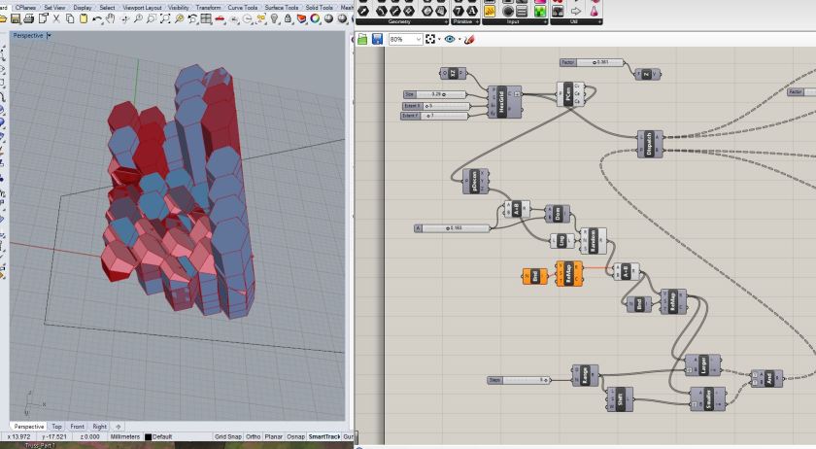Viewport: 816px width, 449px height.
Task: Expand the Grasshopper preview eye dropdown
Action: [459, 40]
